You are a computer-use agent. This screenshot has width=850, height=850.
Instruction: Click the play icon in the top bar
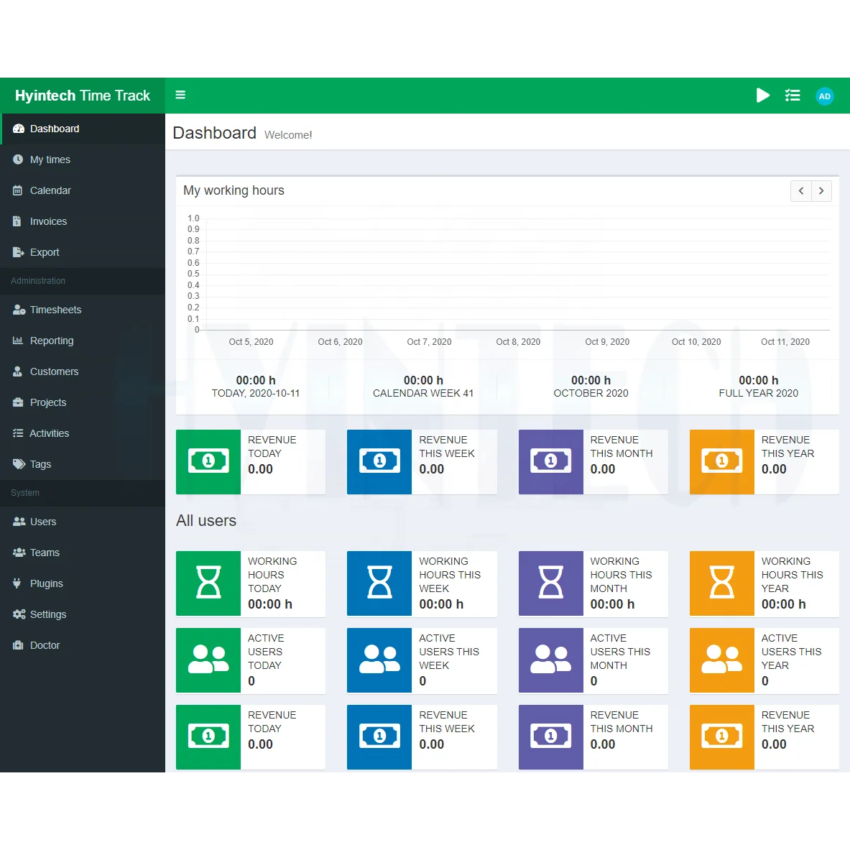[x=763, y=95]
